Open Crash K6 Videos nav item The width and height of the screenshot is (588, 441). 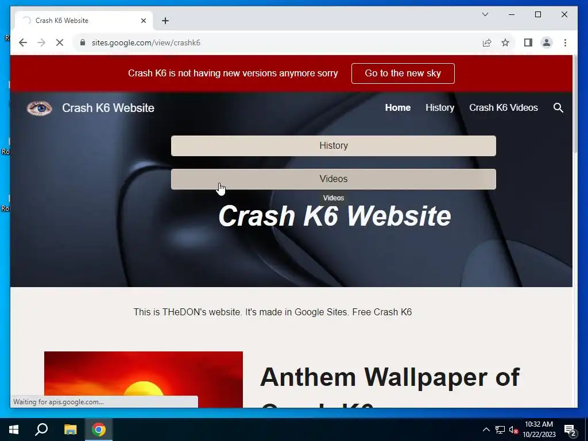click(x=503, y=107)
